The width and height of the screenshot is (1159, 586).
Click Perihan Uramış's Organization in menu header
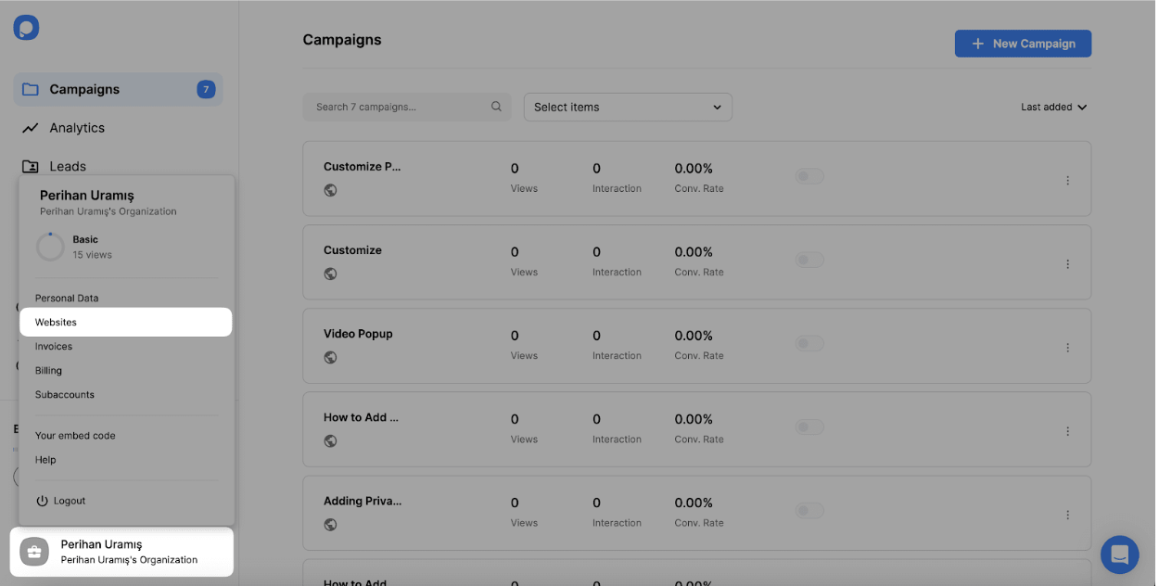click(108, 211)
